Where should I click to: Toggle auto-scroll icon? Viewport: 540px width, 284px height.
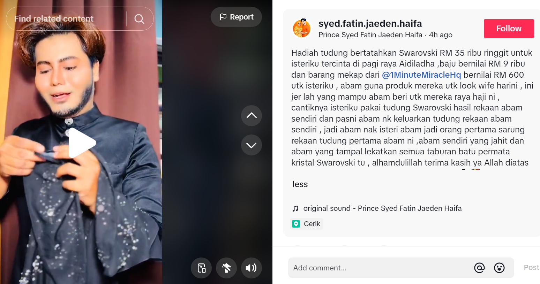click(x=226, y=268)
